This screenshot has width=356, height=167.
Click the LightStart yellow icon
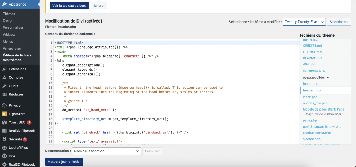[4, 114]
